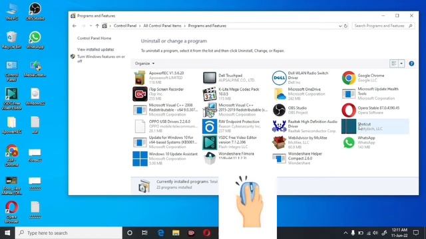Open the help question mark icon
Viewport: 426px width, 239px height.
point(411,64)
